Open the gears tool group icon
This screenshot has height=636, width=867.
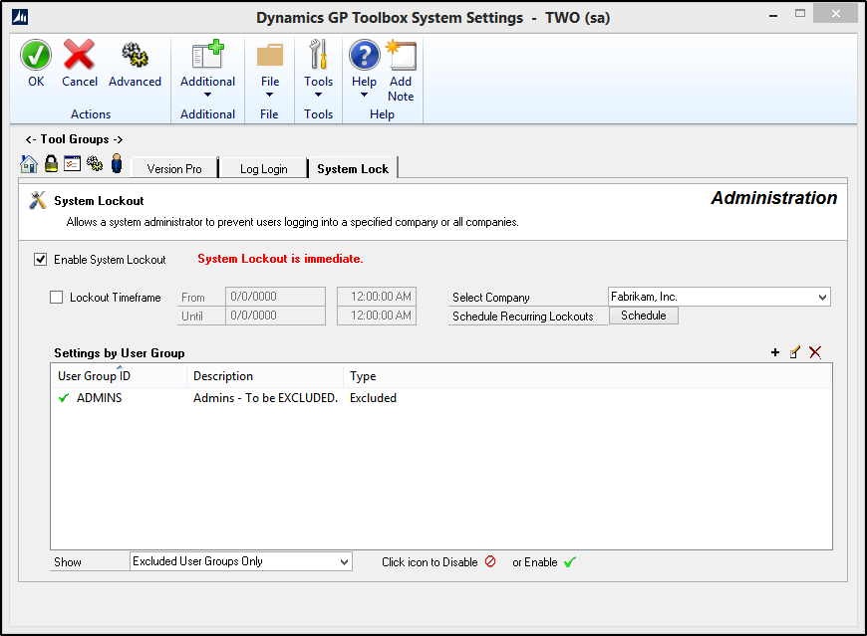95,163
